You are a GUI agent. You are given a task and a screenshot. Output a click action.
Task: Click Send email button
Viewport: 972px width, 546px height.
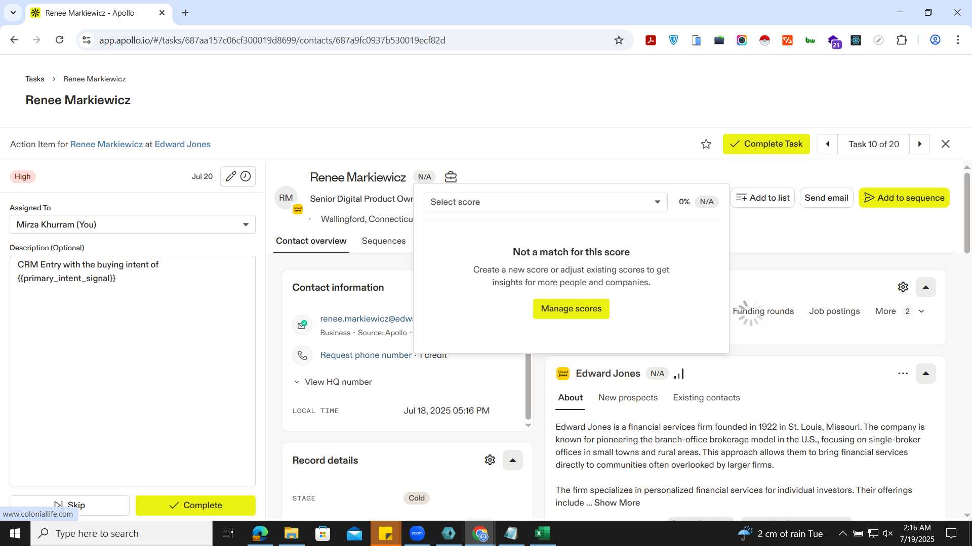pyautogui.click(x=826, y=198)
